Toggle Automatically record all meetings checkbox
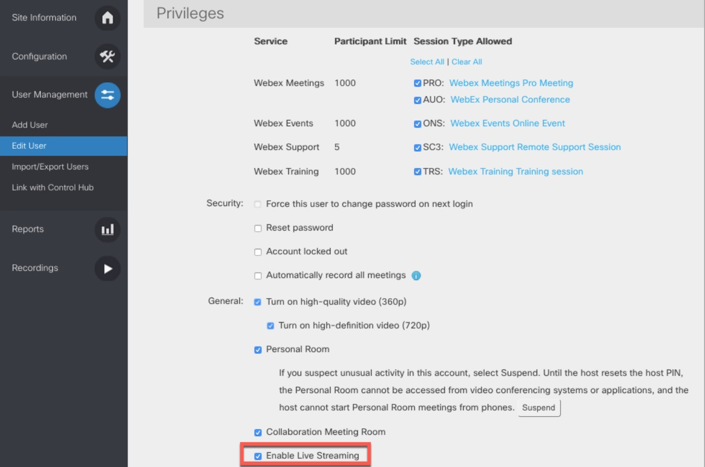 [x=258, y=276]
